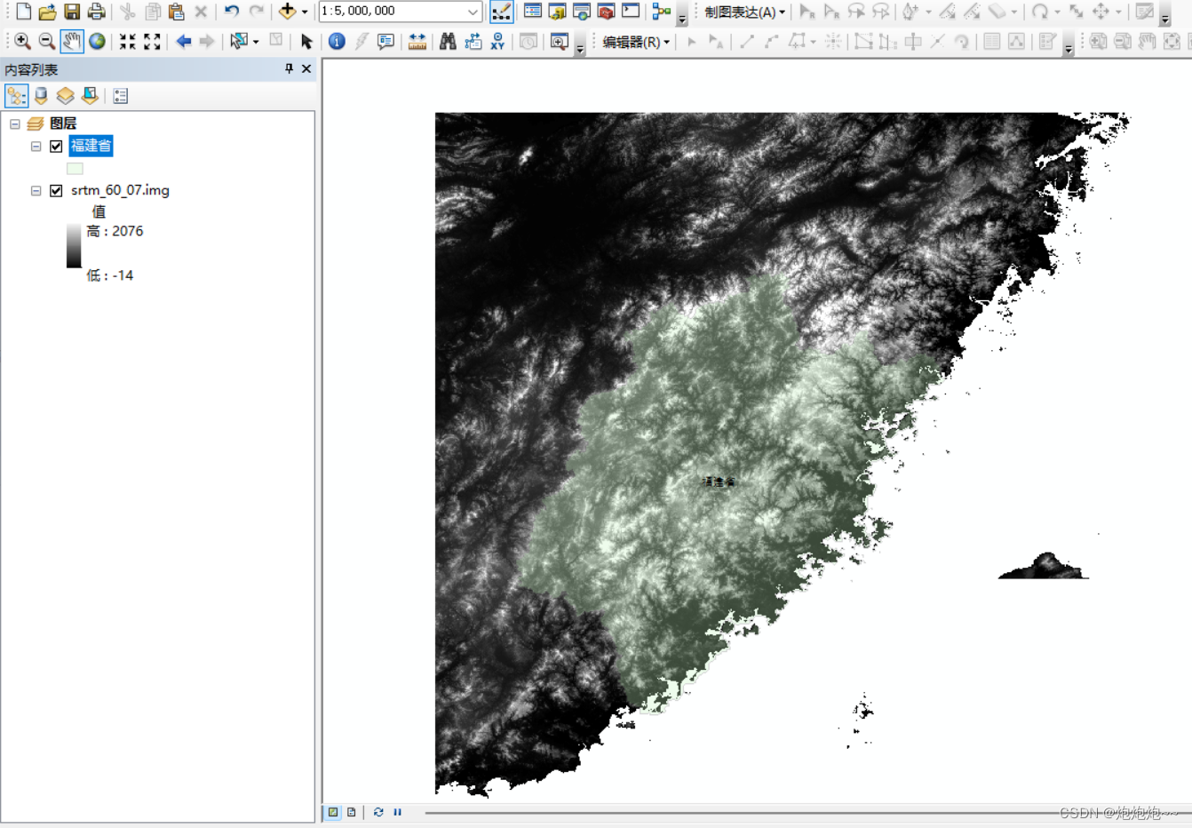This screenshot has width=1192, height=828.
Task: Click Fixed Zoom Out arrows
Action: (x=152, y=41)
